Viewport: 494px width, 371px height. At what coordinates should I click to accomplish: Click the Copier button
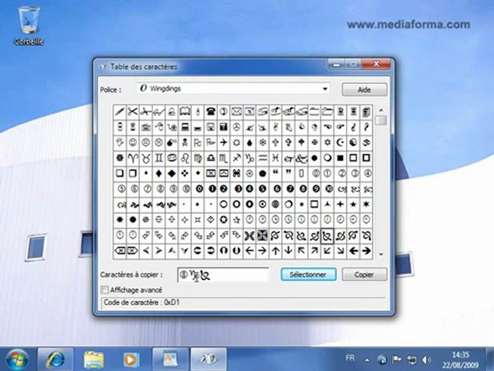click(364, 275)
